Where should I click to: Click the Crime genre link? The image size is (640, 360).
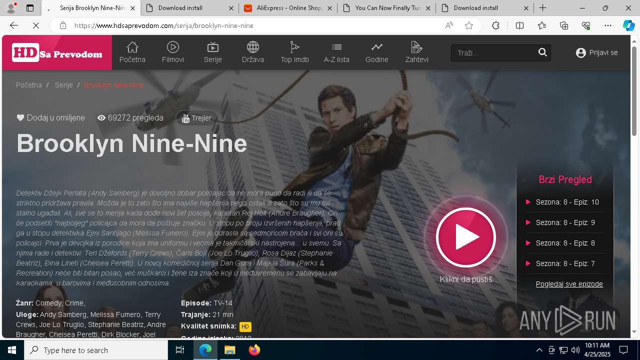point(74,303)
